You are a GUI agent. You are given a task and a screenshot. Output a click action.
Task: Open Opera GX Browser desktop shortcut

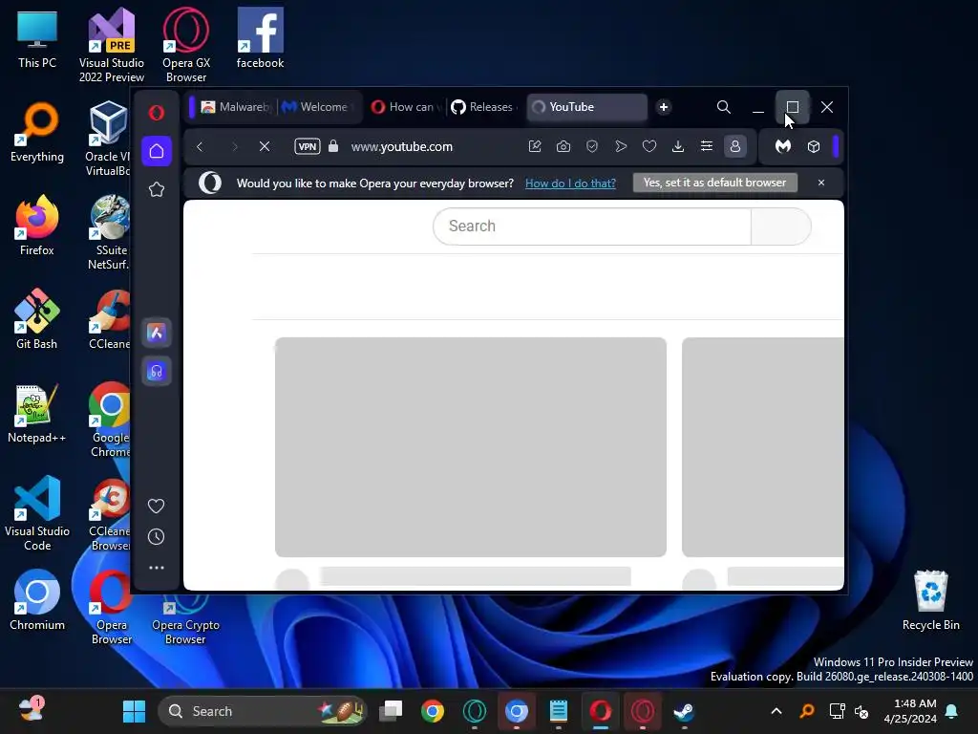(186, 45)
